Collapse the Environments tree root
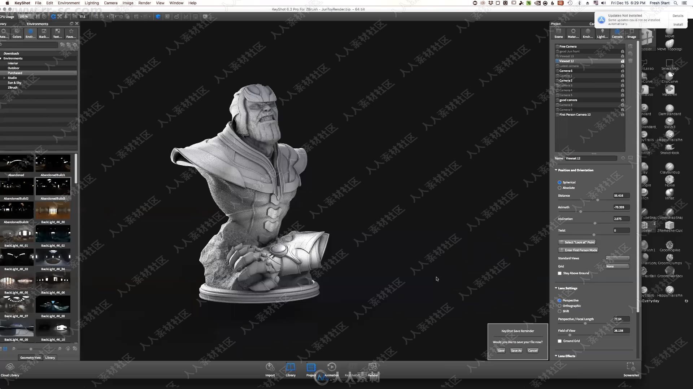693x389 pixels. tap(1, 58)
